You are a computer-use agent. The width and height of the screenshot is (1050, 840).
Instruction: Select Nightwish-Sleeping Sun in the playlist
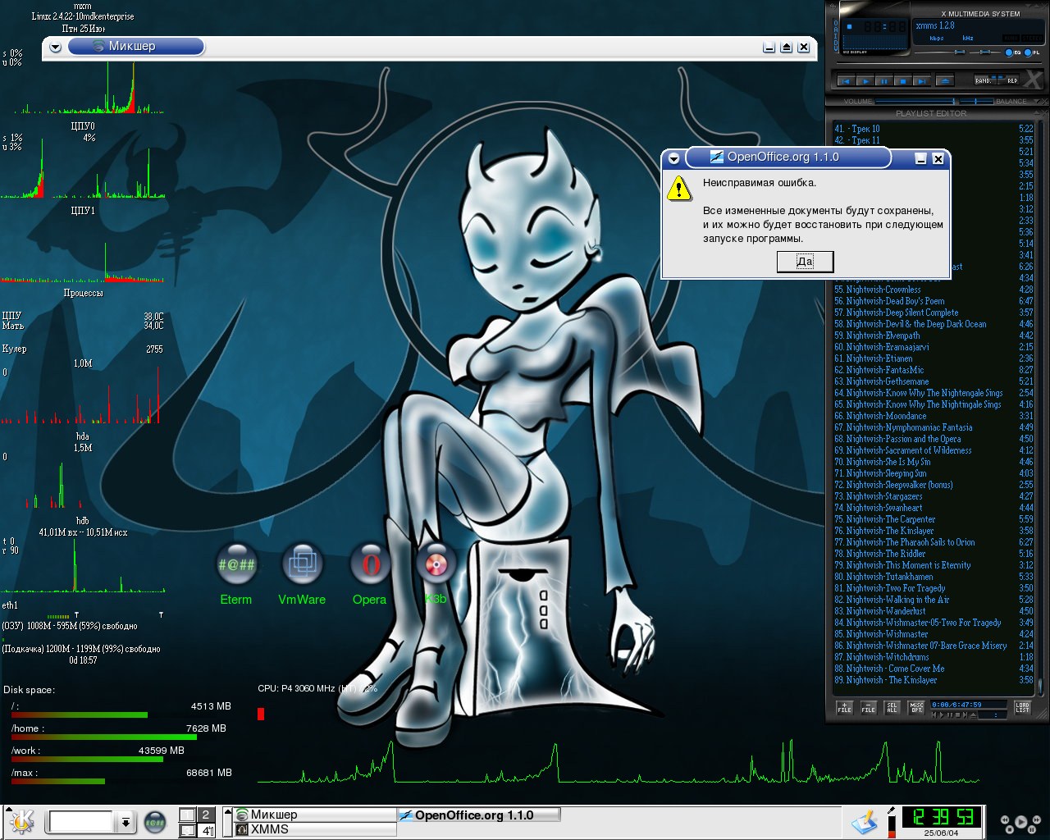[x=934, y=473]
